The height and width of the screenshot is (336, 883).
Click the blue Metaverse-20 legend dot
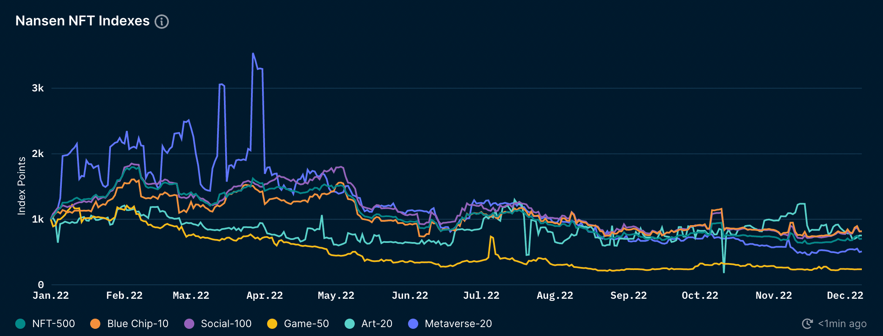413,324
